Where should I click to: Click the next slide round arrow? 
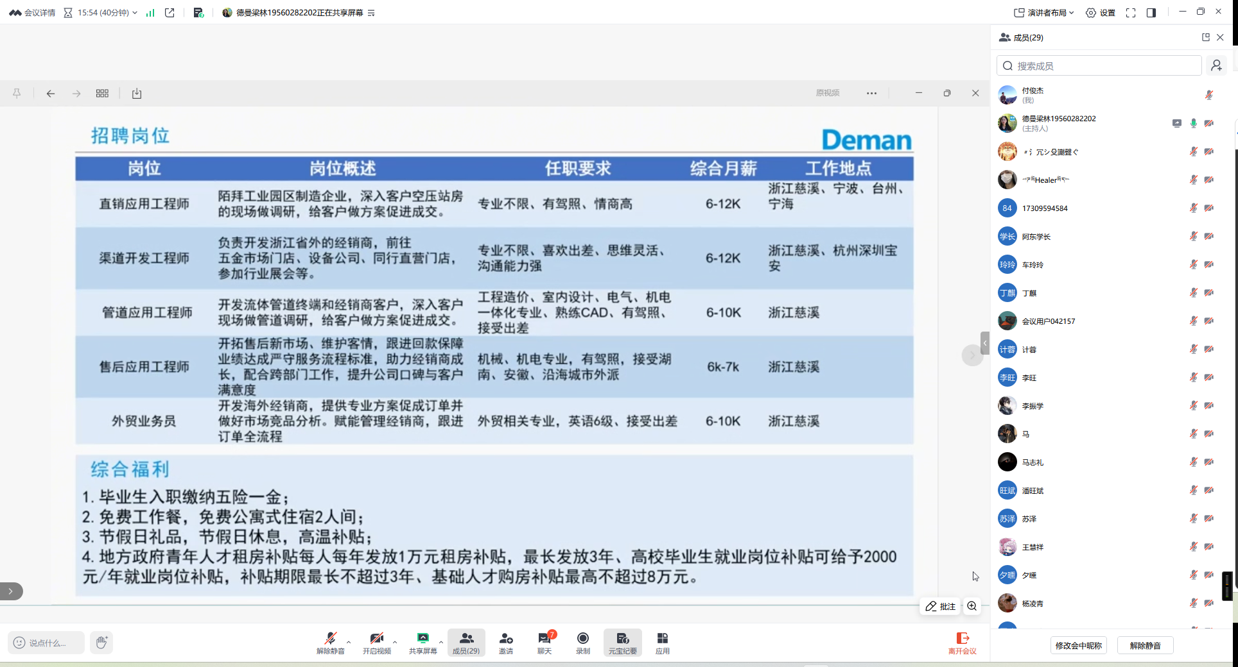(x=972, y=355)
